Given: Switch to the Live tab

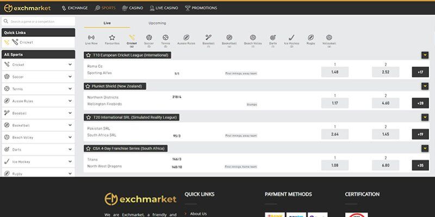Looking at the screenshot, I should [107, 23].
